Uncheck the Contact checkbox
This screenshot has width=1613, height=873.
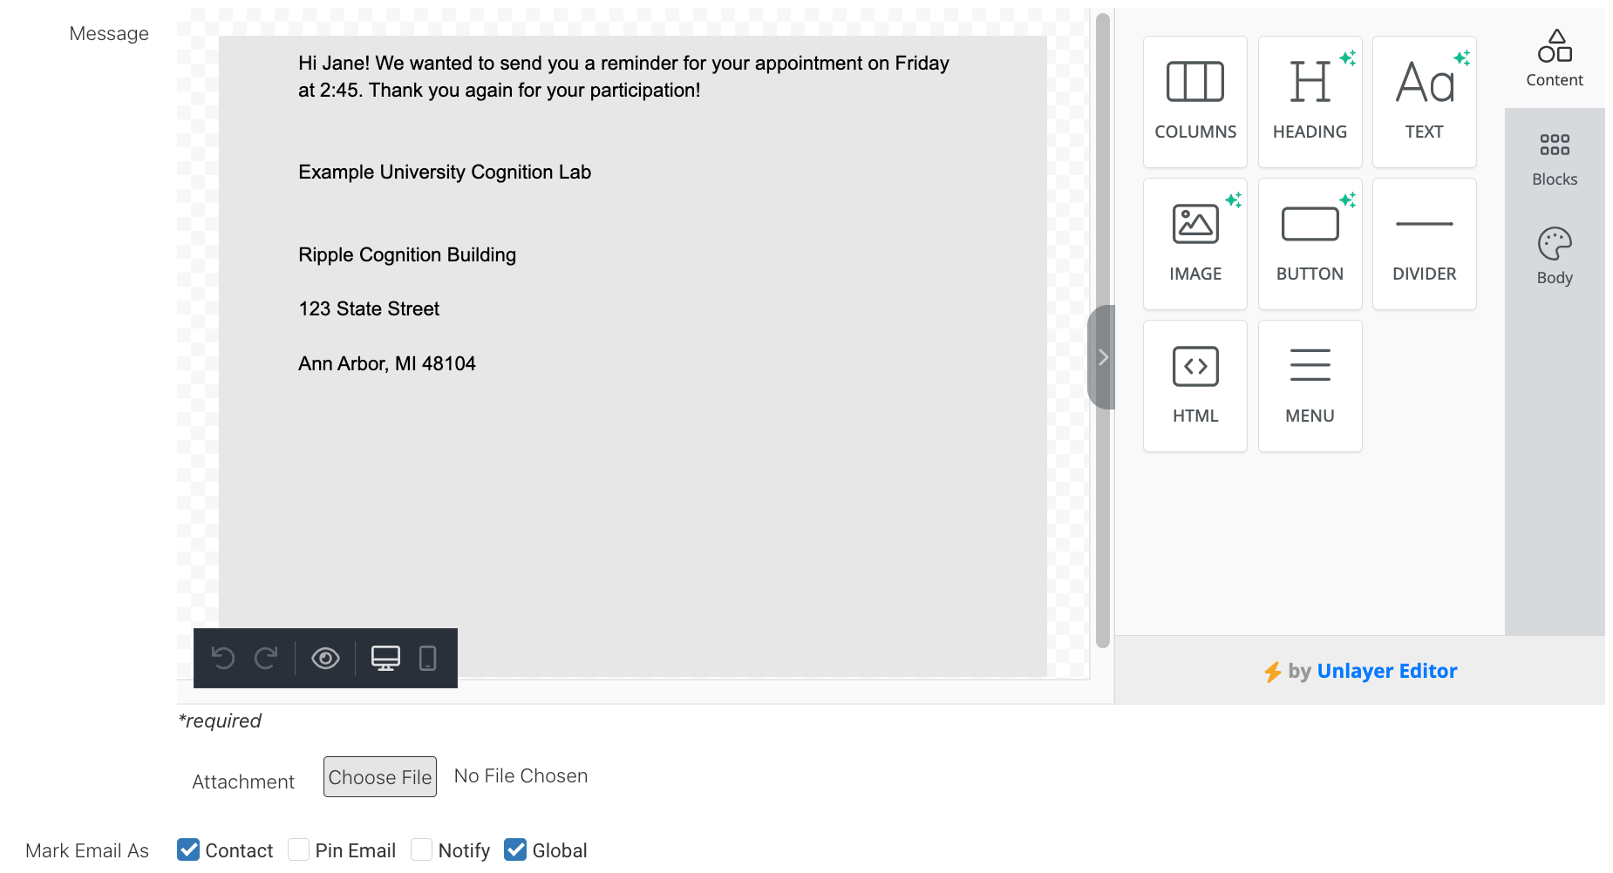pyautogui.click(x=188, y=849)
